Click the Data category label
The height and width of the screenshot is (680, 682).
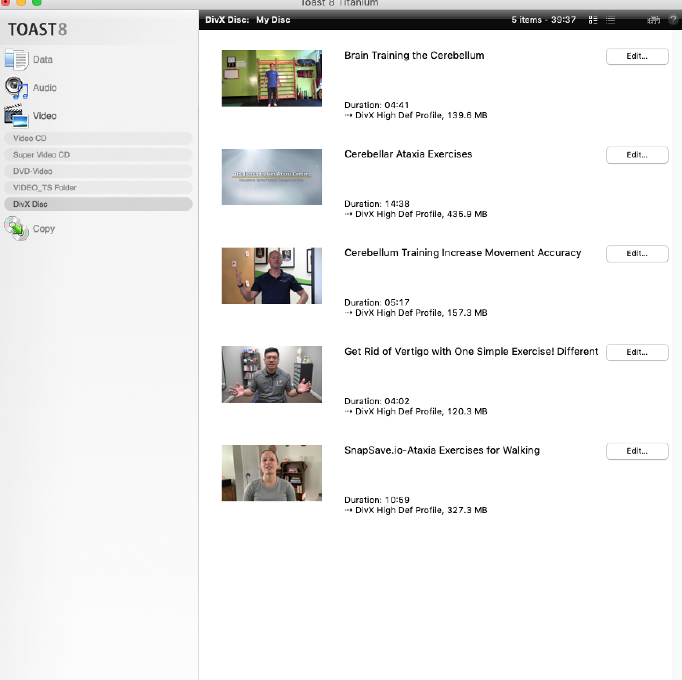tap(43, 60)
